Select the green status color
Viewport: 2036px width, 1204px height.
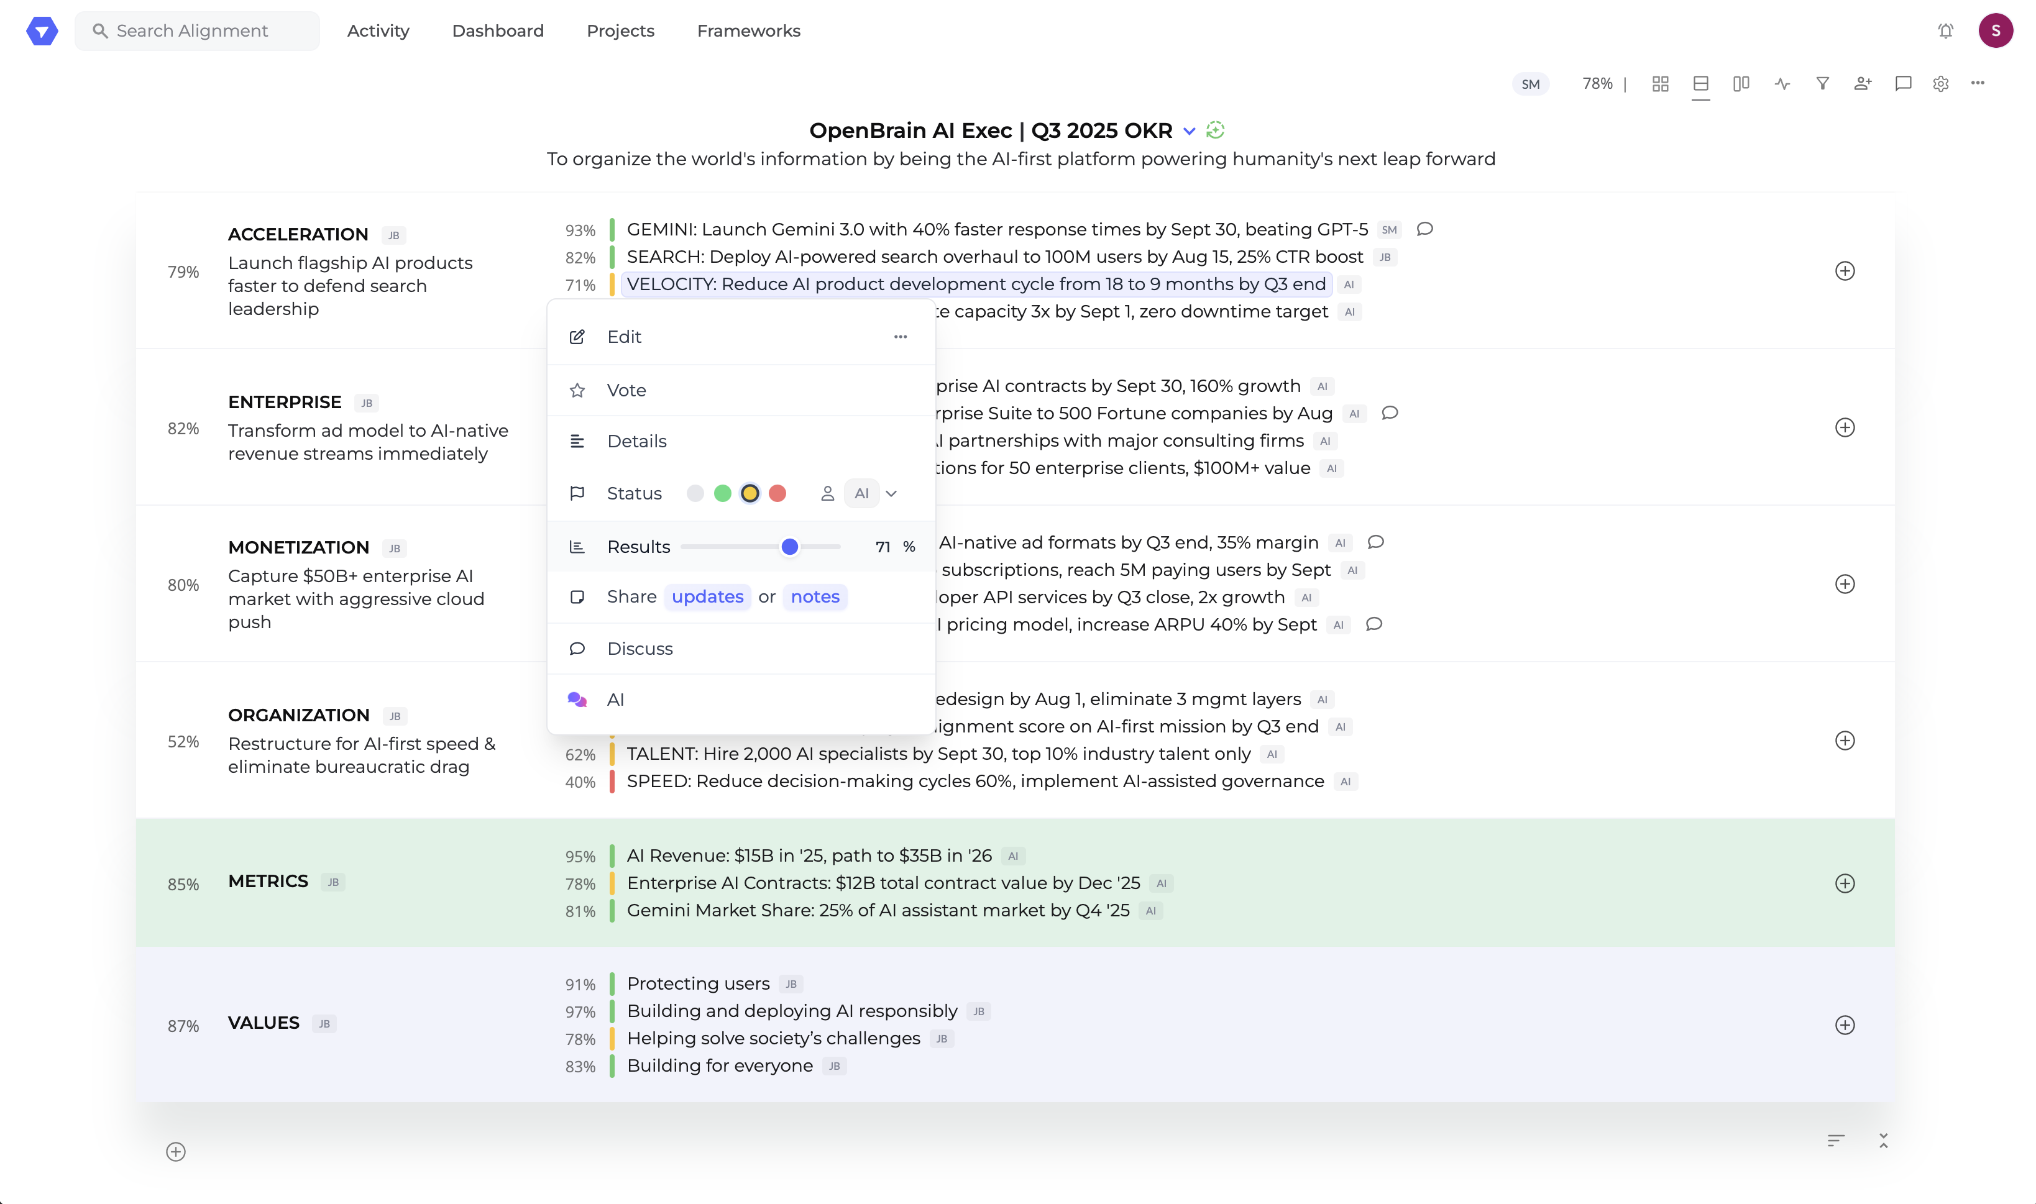722,493
